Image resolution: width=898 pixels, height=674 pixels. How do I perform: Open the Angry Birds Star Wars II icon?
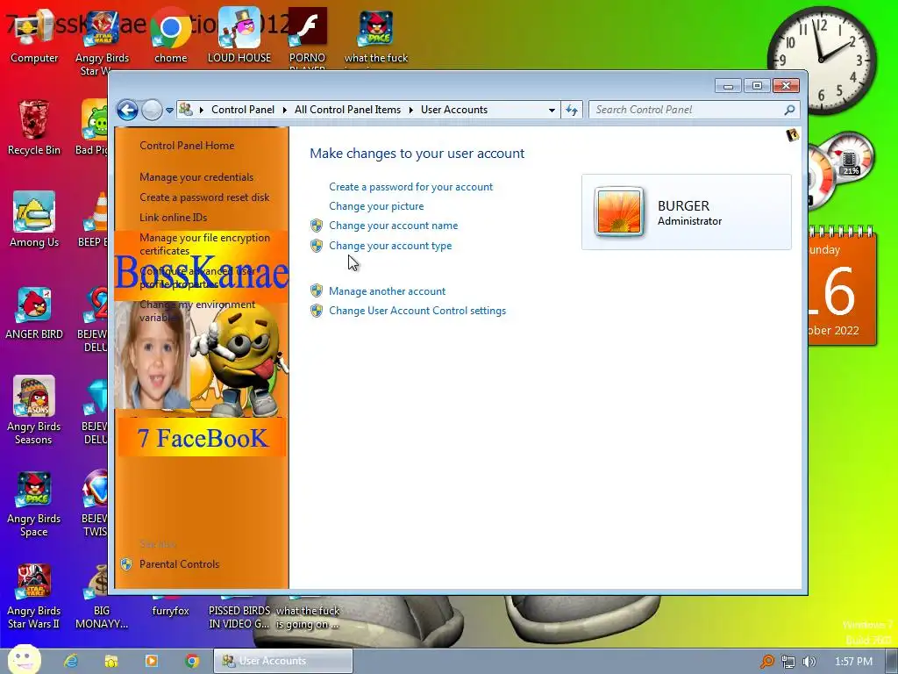[x=34, y=596]
